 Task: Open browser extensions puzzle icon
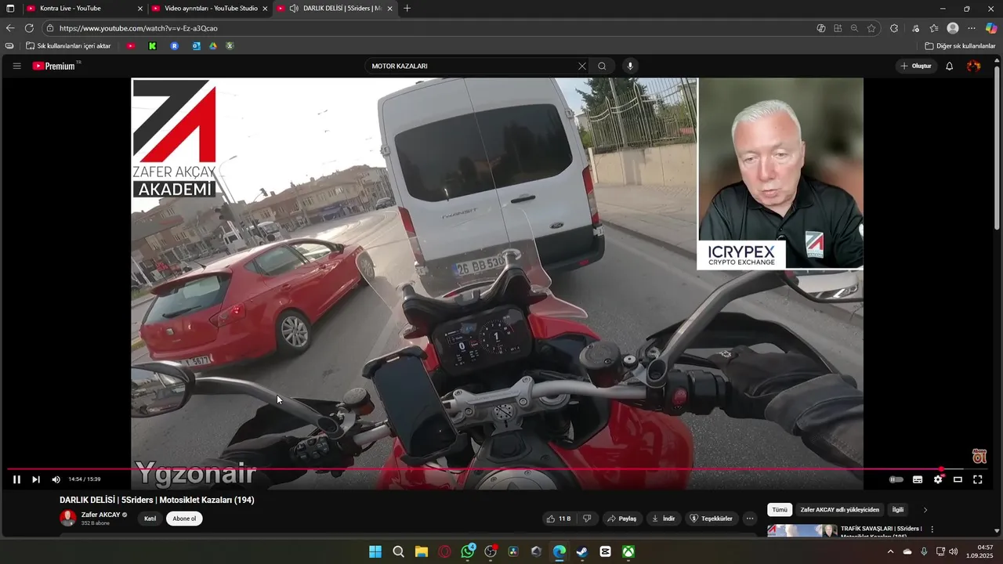coord(894,28)
